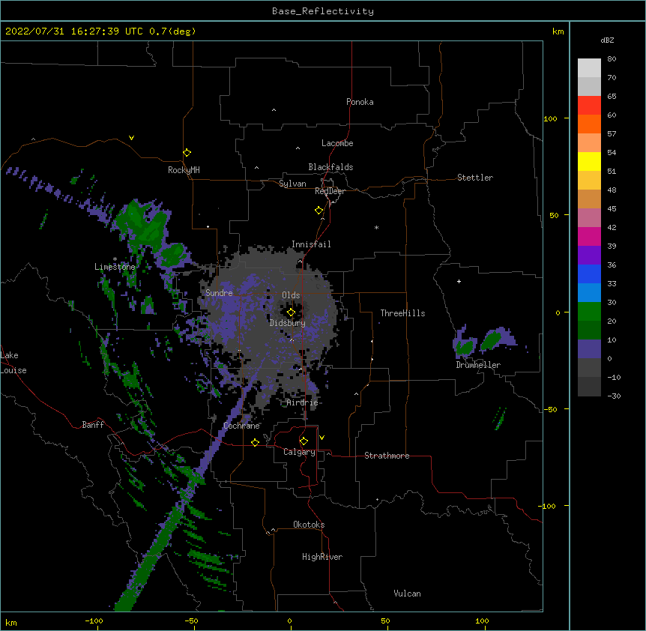The image size is (646, 631).
Task: Click the Banff label
Action: 93,425
